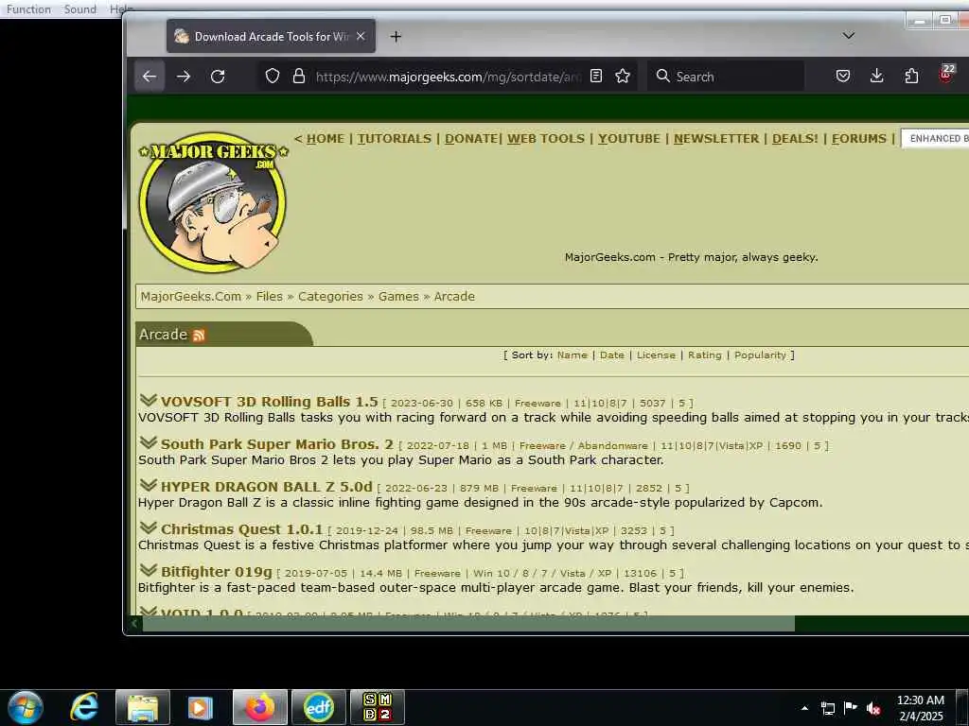The width and height of the screenshot is (969, 726).
Task: Show hidden tray icons arrow
Action: coord(804,708)
